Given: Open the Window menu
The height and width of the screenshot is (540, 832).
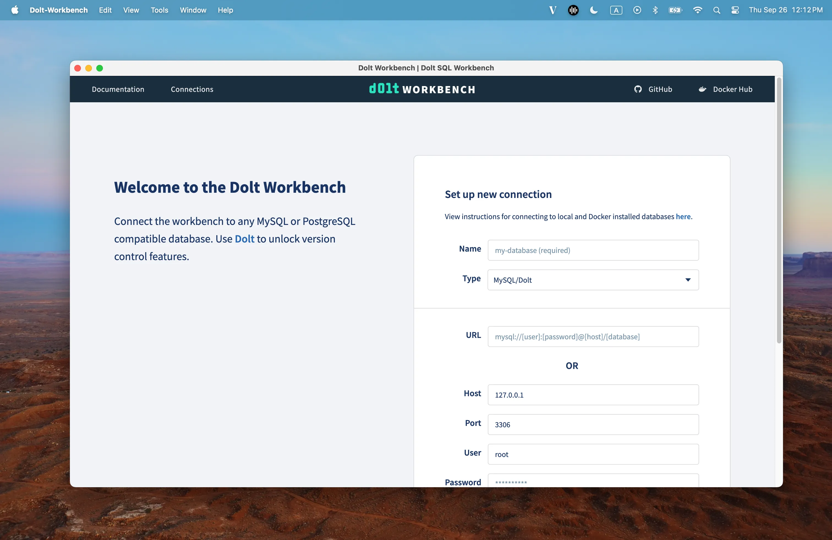Looking at the screenshot, I should click(193, 10).
